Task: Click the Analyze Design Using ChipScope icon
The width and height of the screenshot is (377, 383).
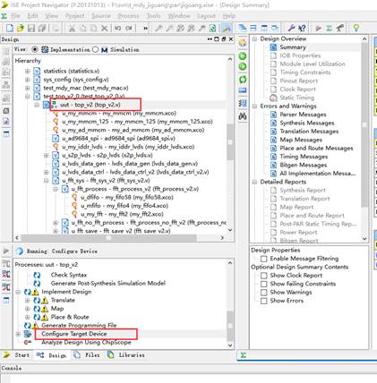Action: (28, 342)
